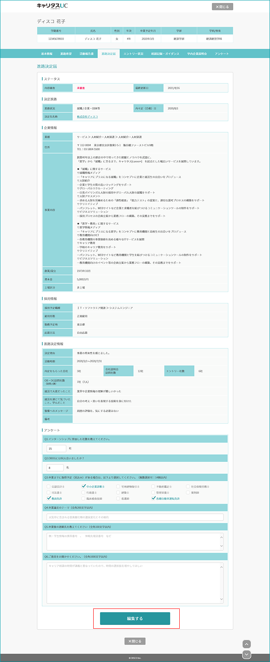The height and width of the screenshot is (662, 270).
Task: Click the OBOG count field for Q2
Action: 55,468
